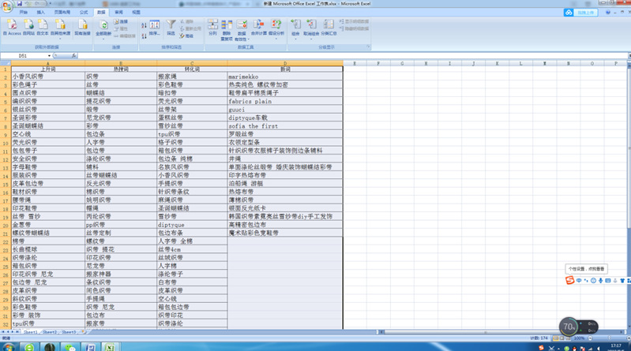Open Data Validation (数据有效性)
The height and width of the screenshot is (351, 631).
click(x=242, y=30)
